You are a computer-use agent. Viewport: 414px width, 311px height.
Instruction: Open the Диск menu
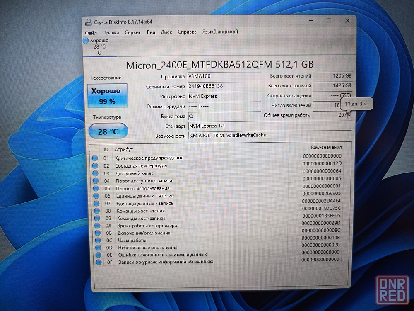tap(166, 32)
